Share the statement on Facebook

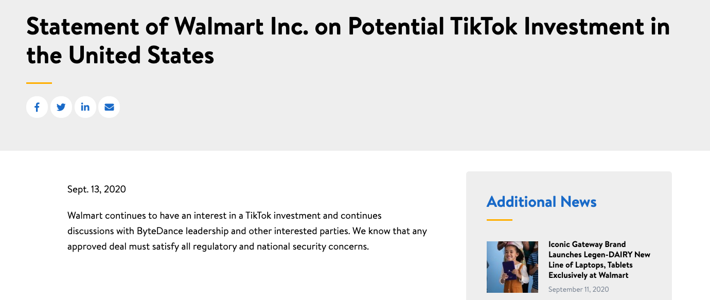(37, 107)
